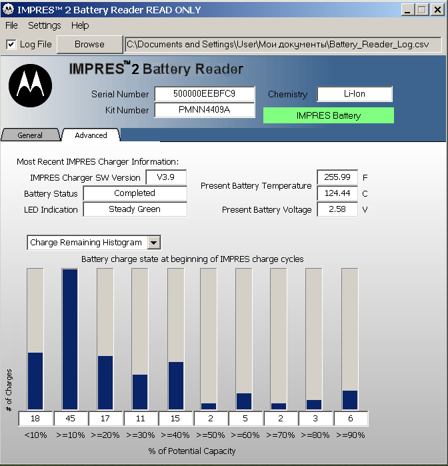Click the battery voltage field 2.58
The height and width of the screenshot is (466, 448).
coord(337,209)
